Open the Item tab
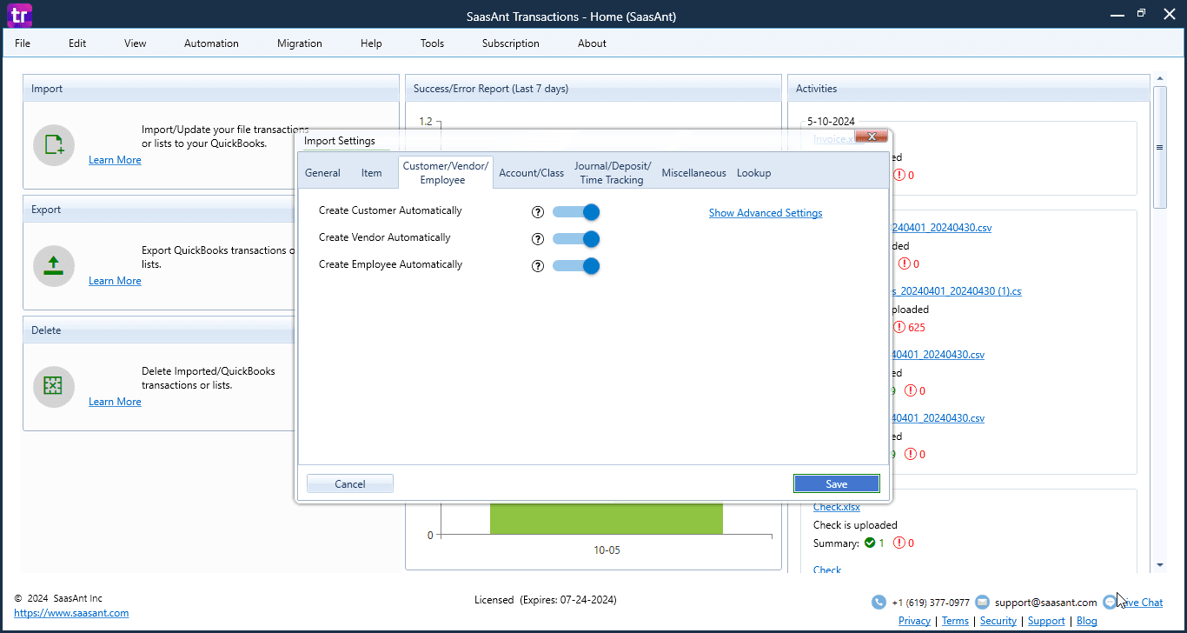 [x=371, y=173]
